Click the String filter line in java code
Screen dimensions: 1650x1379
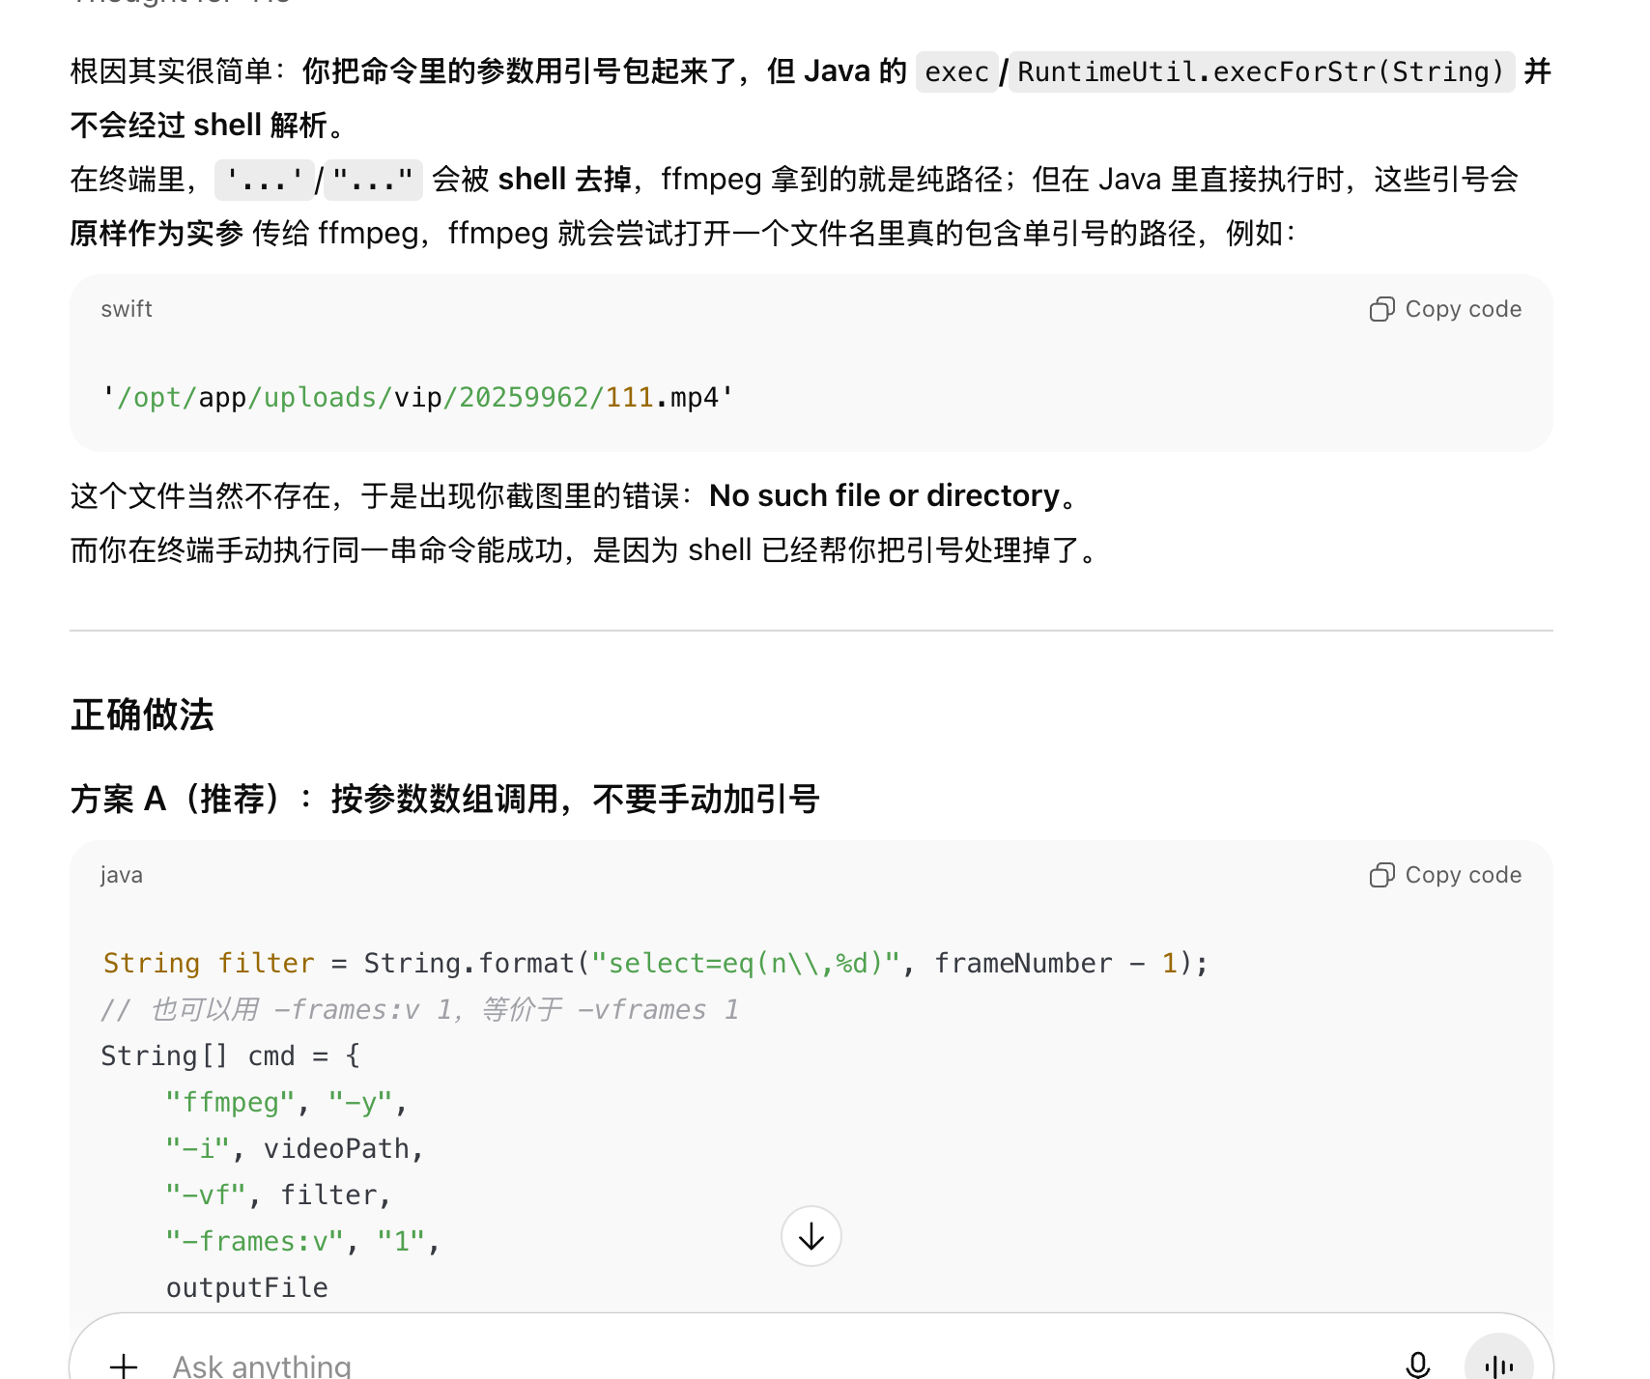pos(655,963)
